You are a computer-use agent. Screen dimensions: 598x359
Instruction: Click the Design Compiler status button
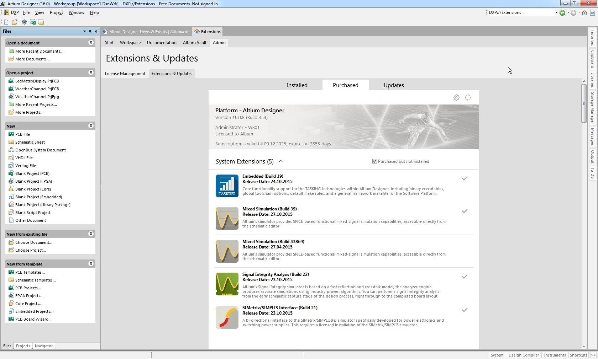point(524,355)
